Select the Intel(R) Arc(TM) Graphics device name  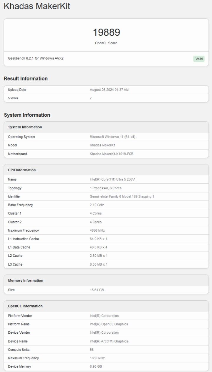(x=109, y=341)
